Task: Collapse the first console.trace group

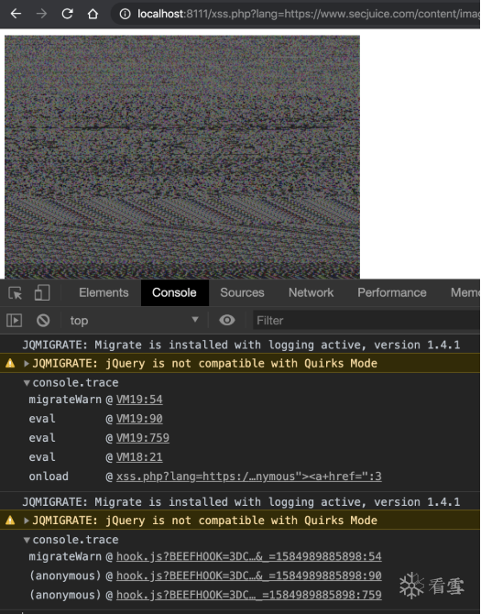Action: point(27,383)
